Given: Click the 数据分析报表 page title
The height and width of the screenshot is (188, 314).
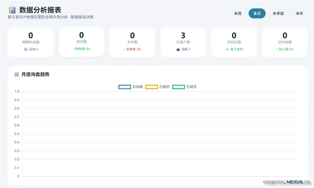Looking at the screenshot, I should (x=40, y=10).
